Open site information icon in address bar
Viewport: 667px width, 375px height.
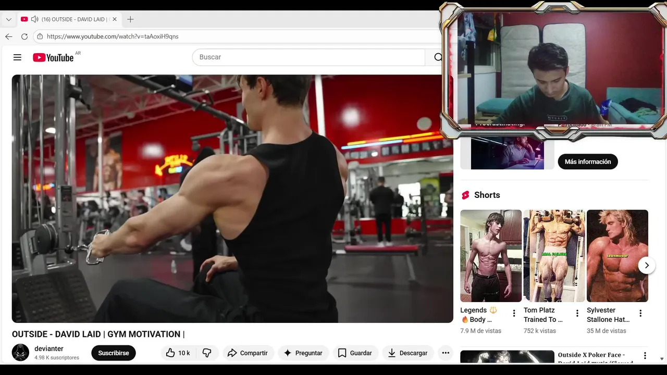(x=40, y=36)
